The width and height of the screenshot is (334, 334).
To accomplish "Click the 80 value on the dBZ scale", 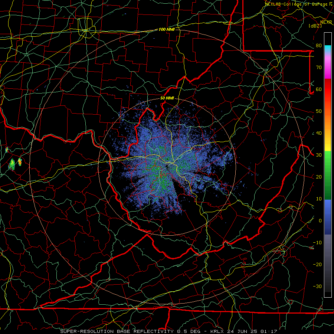I will click(319, 46).
